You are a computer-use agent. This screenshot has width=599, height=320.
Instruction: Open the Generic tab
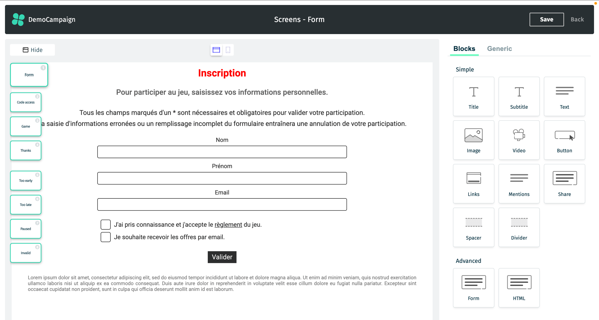tap(499, 49)
